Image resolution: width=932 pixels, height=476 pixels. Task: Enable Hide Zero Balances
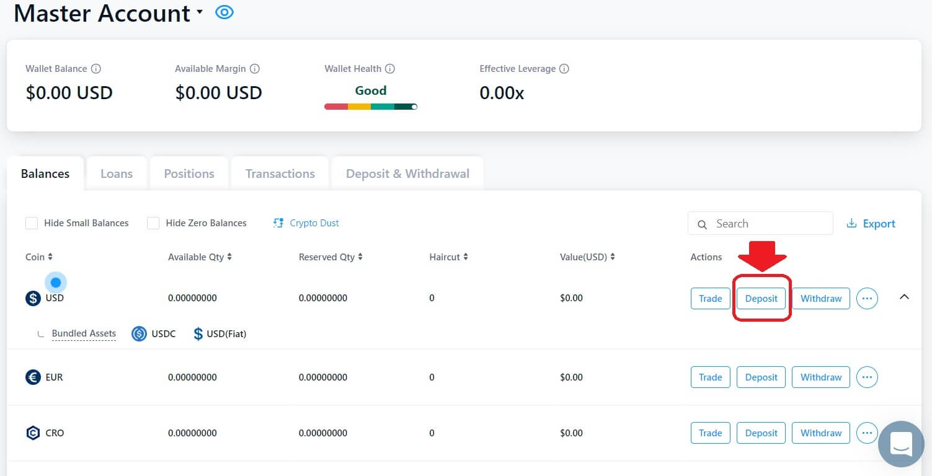click(x=153, y=223)
